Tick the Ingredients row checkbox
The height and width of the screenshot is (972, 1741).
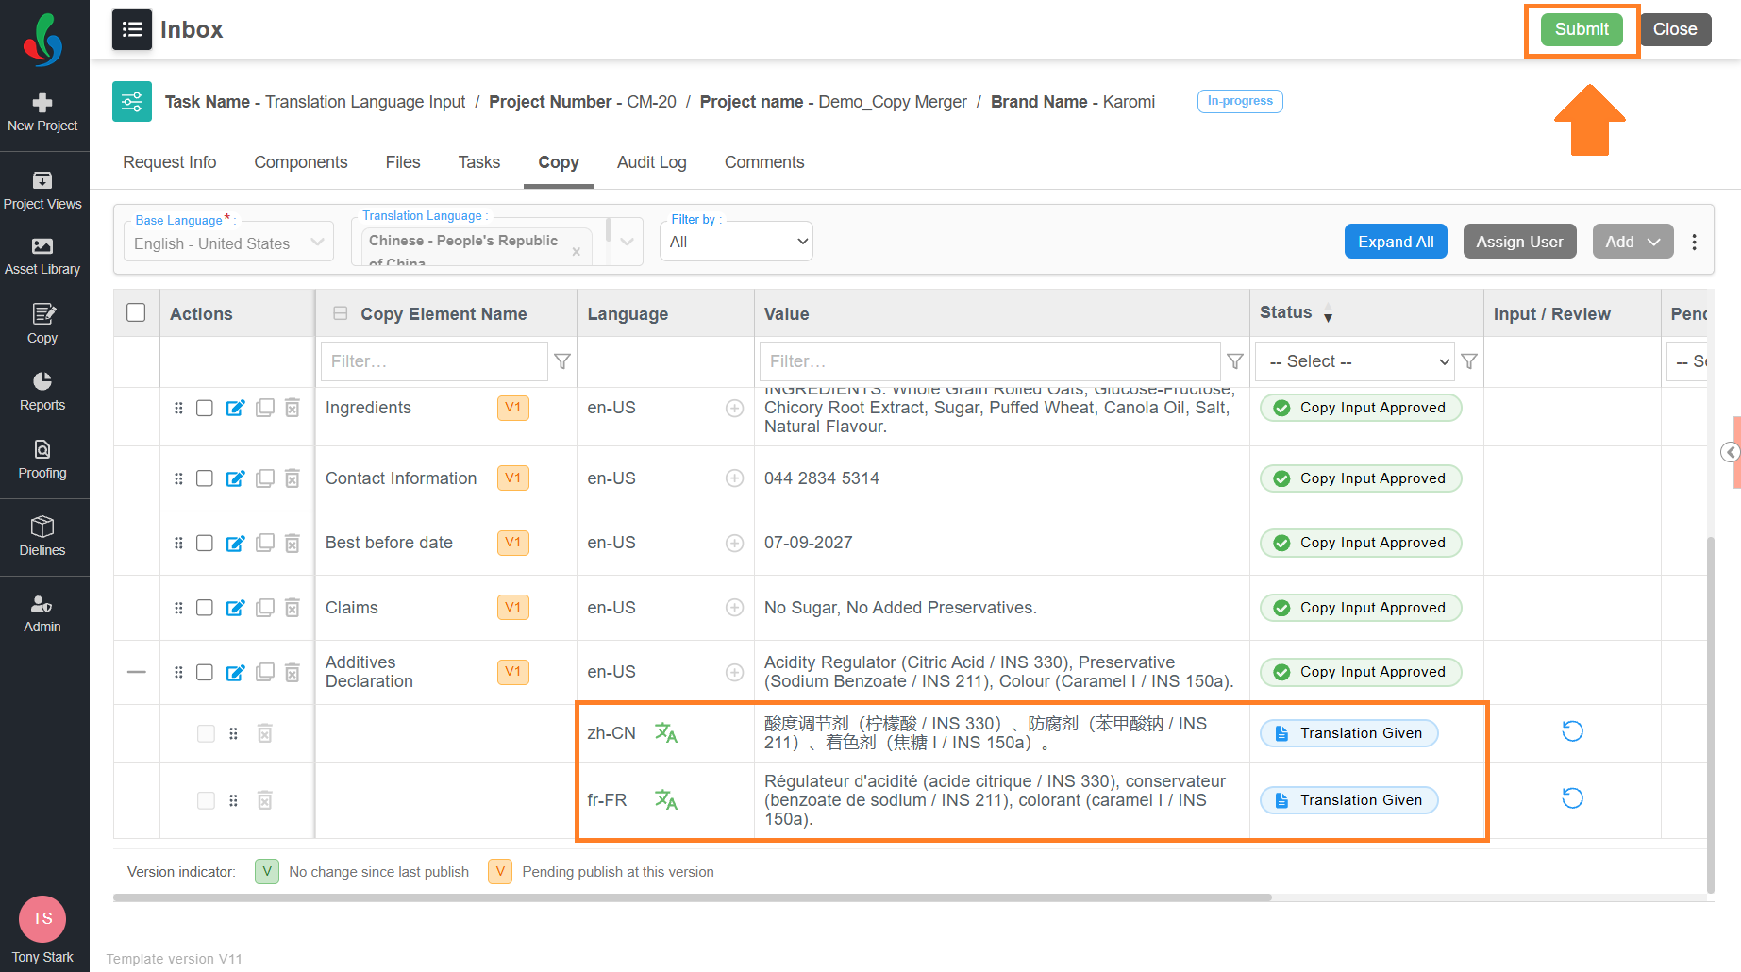click(x=205, y=408)
